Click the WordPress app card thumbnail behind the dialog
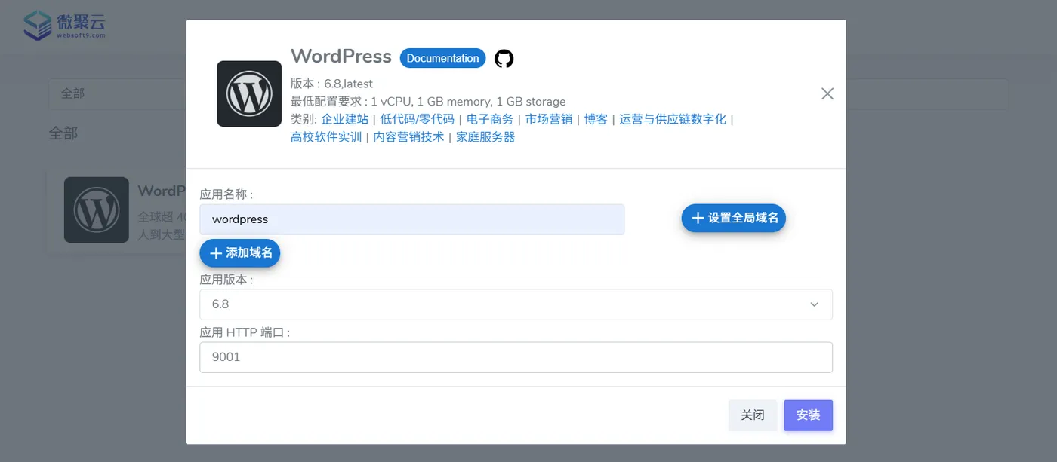This screenshot has width=1057, height=462. point(97,210)
